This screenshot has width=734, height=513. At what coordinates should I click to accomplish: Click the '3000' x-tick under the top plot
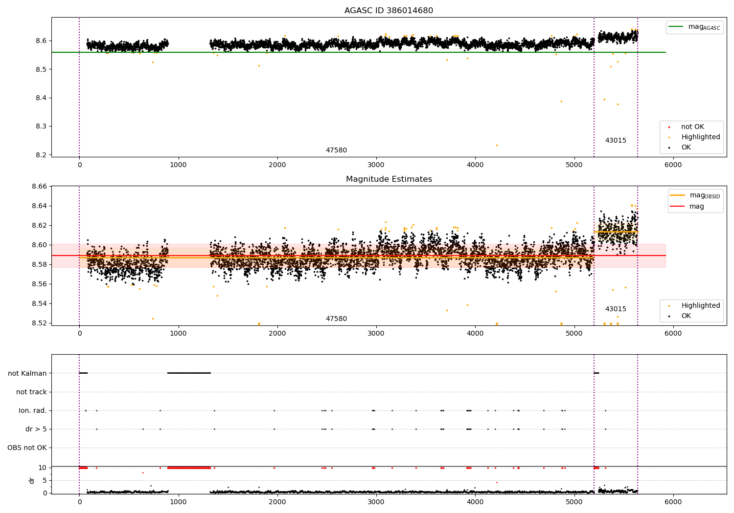(x=376, y=165)
